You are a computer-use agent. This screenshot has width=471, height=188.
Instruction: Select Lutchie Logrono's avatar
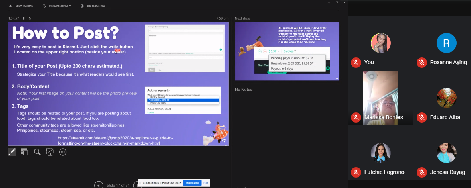(x=381, y=153)
